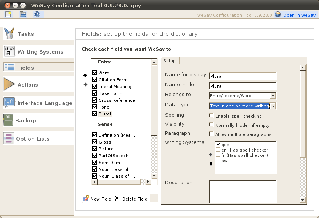
Task: Click the Delete Field button label
Action: pyautogui.click(x=135, y=199)
